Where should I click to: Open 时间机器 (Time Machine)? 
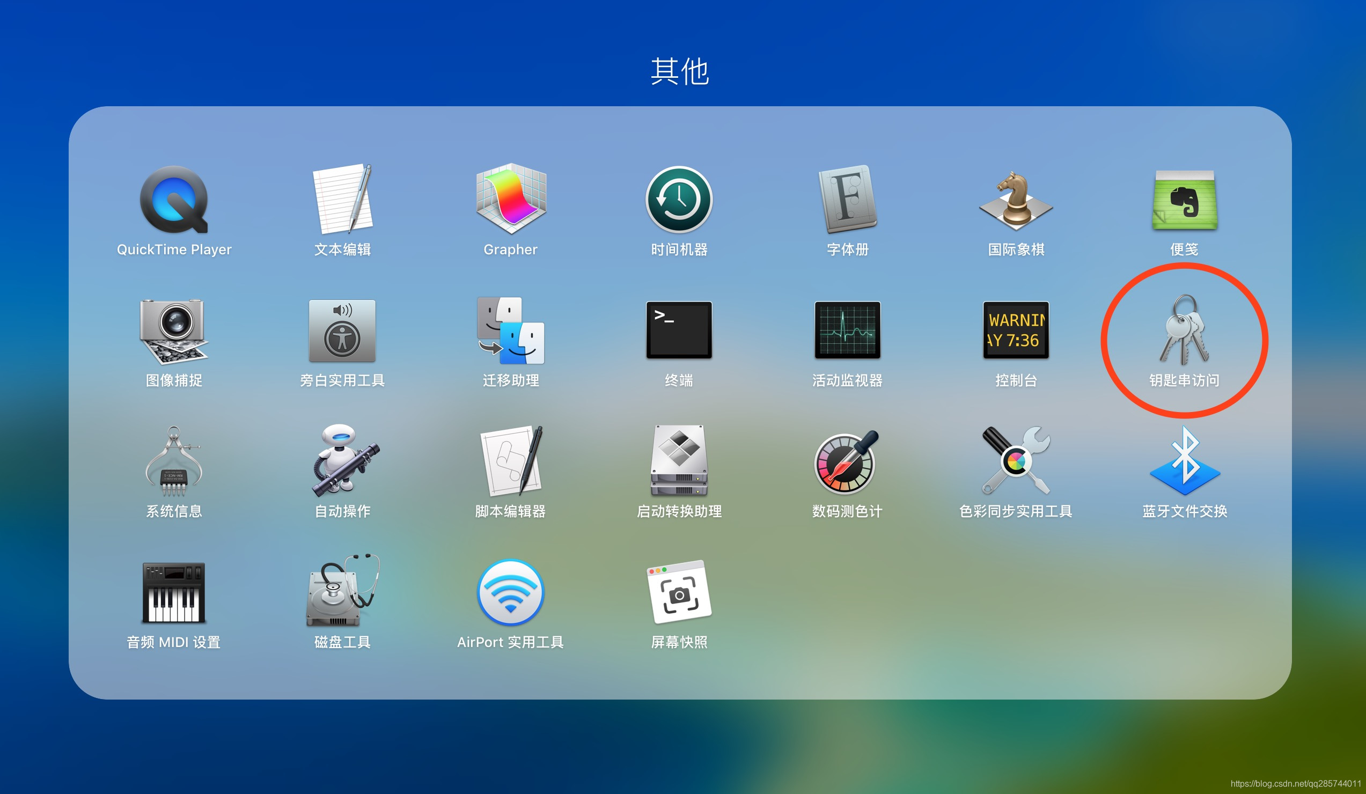click(679, 200)
